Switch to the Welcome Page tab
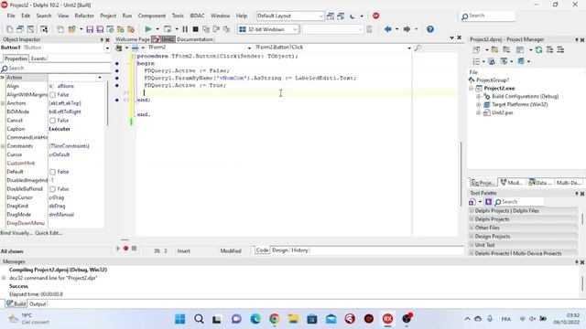This screenshot has width=586, height=329. click(x=133, y=39)
